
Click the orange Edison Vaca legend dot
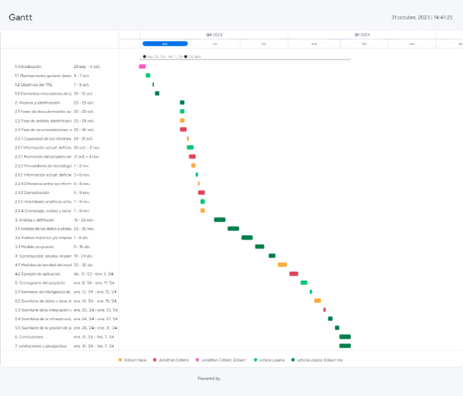tap(120, 360)
